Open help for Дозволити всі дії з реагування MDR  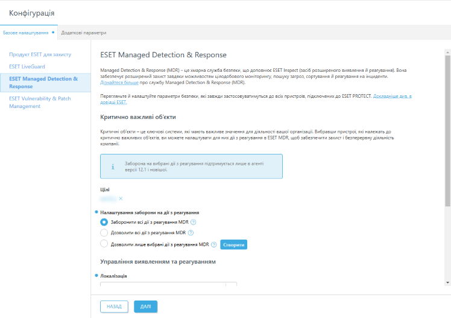(x=191, y=233)
